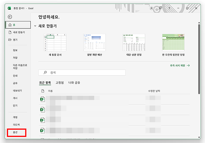This screenshot has height=143, width=205.
Task: Click the scroll down arrow
Action: pos(199,137)
